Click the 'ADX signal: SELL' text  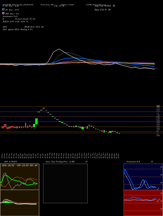11,29
